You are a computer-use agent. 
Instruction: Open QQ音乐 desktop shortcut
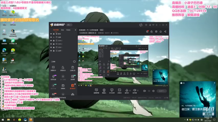coord(13,51)
